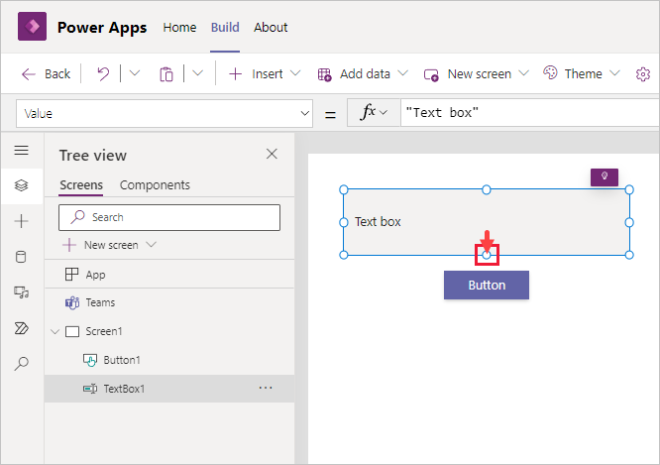The height and width of the screenshot is (465, 660).
Task: Expand the undo options dropdown arrow
Action: tap(135, 73)
